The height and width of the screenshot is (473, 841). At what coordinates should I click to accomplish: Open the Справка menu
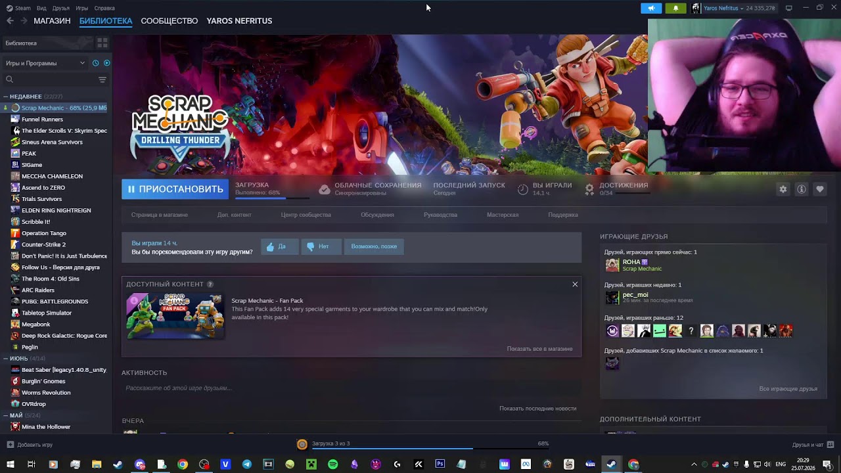104,8
